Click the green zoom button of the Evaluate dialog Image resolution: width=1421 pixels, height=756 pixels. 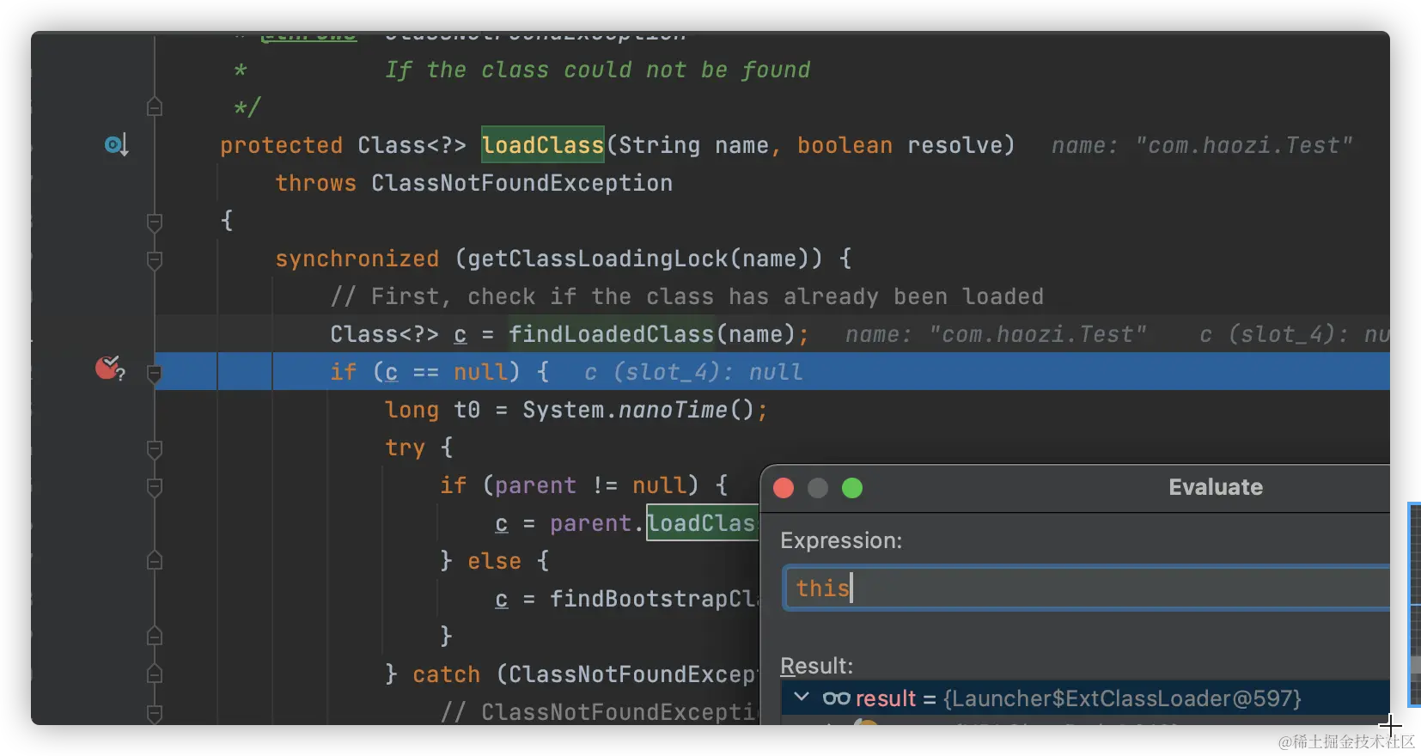(852, 488)
